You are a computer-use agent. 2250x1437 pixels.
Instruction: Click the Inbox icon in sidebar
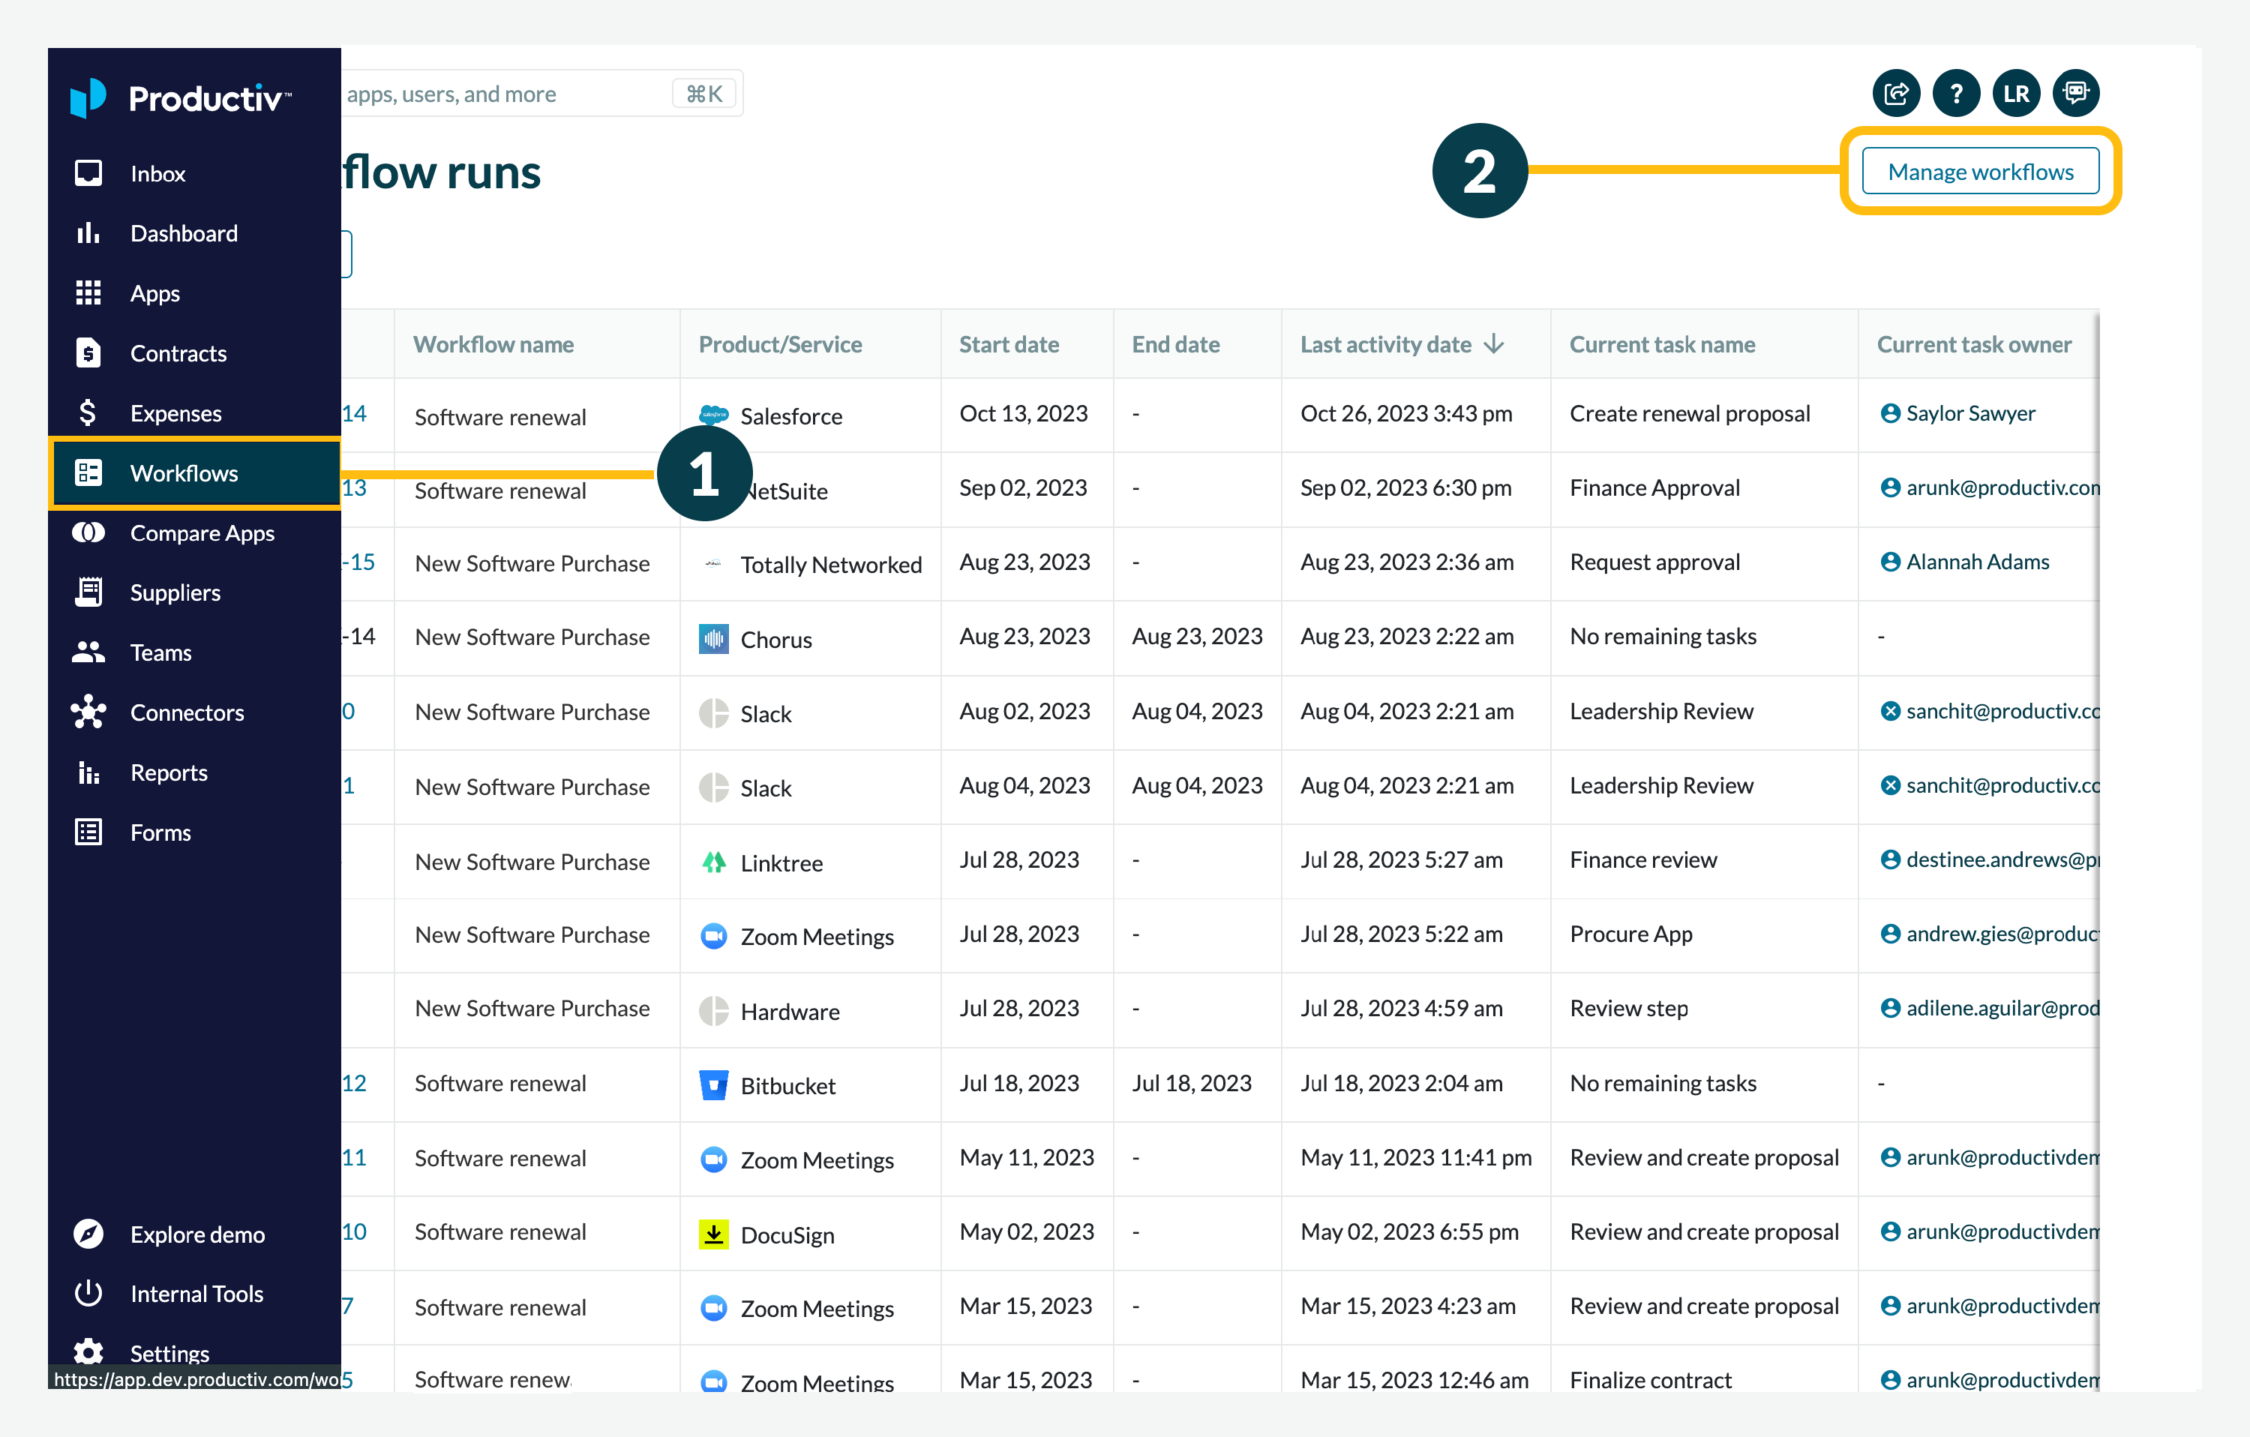tap(88, 172)
